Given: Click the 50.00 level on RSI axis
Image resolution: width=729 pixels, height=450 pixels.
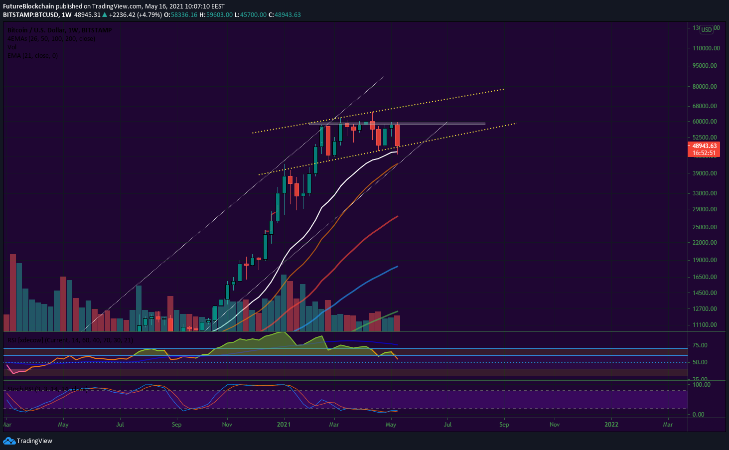Looking at the screenshot, I should (x=700, y=362).
